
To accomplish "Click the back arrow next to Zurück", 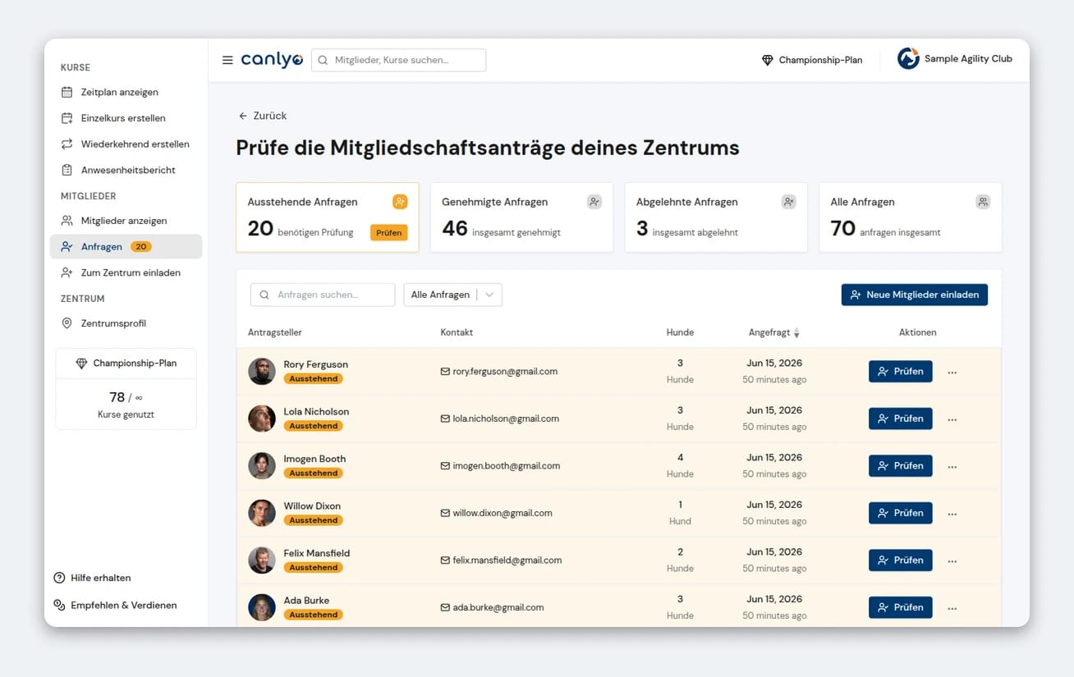I will (x=243, y=116).
